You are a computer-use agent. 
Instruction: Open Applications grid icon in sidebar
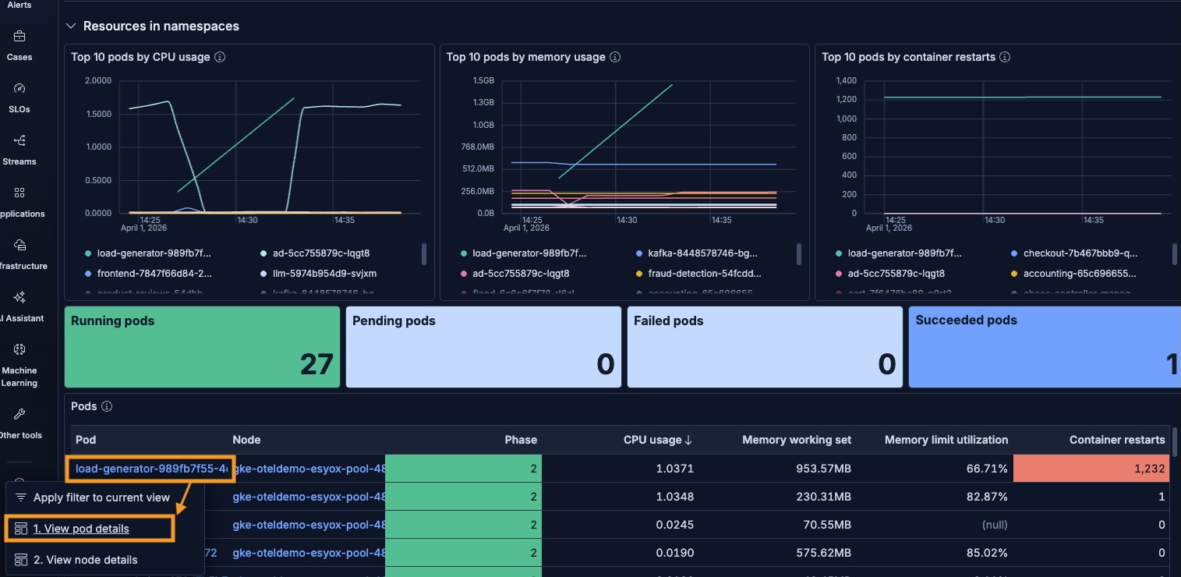(x=19, y=193)
